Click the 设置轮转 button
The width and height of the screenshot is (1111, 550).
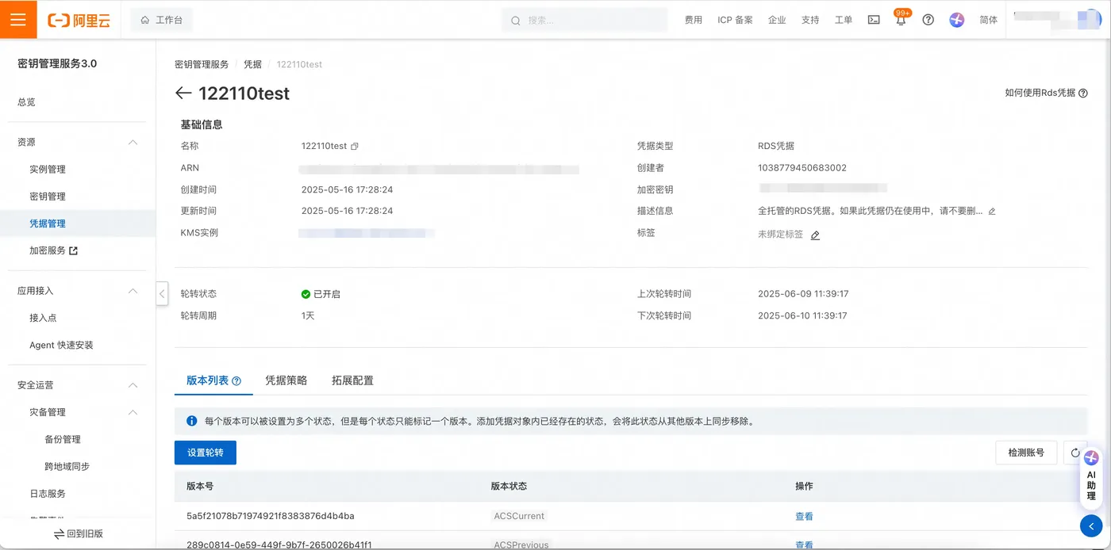pos(206,453)
